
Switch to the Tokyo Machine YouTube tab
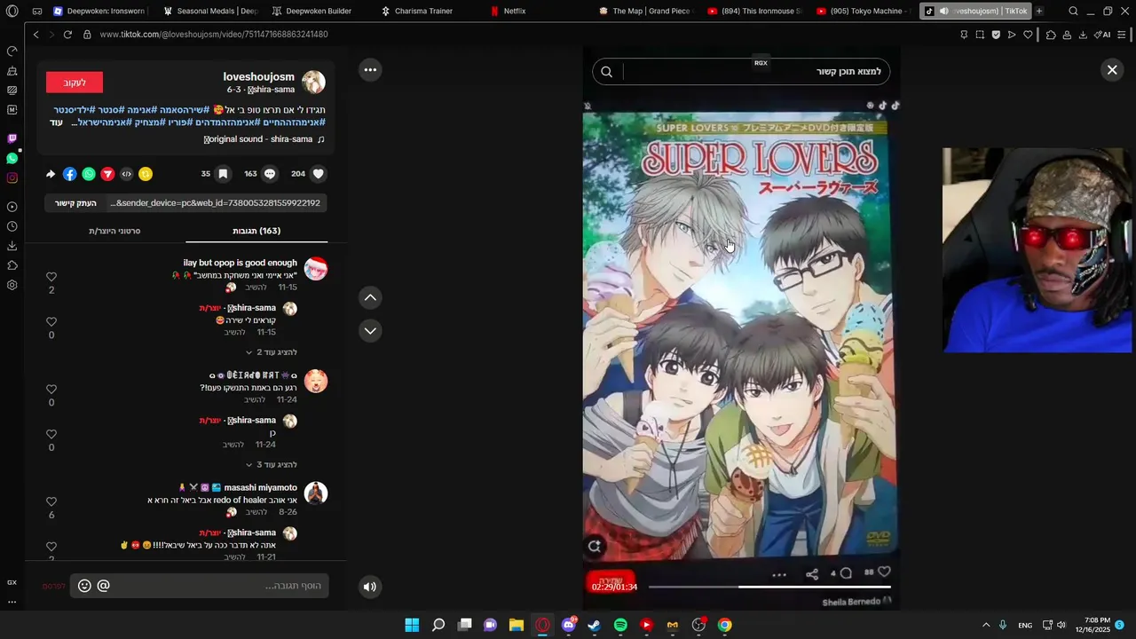tap(863, 11)
